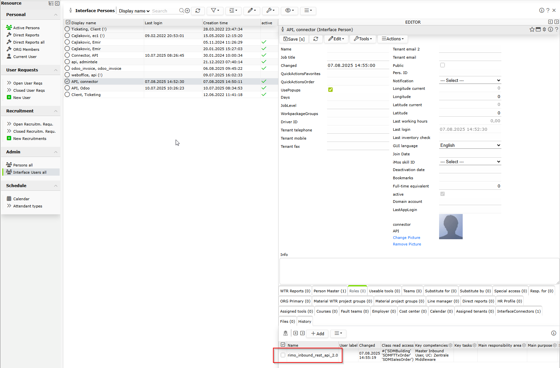Open Active Persons in sidebar
Screen dimensions: 560x368
(26, 28)
